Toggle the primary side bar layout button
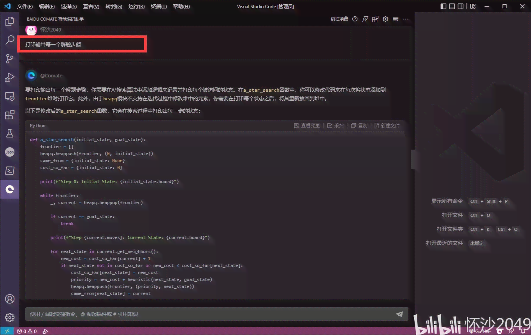This screenshot has width=531, height=335. pos(443,6)
